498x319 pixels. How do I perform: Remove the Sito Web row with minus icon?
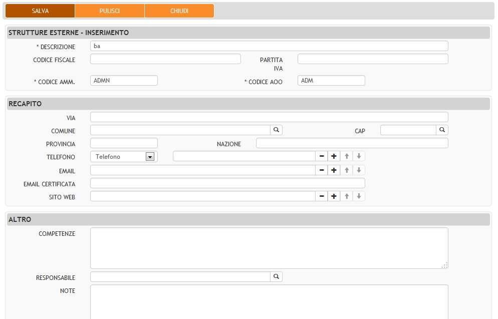coord(322,196)
